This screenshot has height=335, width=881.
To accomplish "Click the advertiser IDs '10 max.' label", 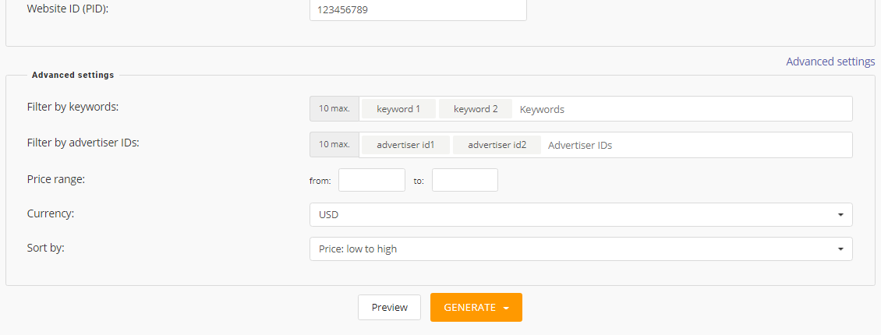I will [334, 145].
